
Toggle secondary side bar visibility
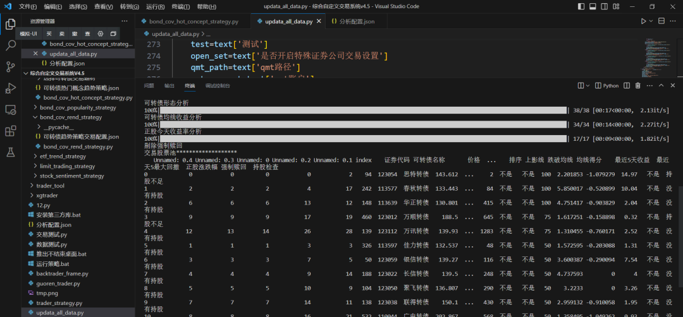click(604, 6)
